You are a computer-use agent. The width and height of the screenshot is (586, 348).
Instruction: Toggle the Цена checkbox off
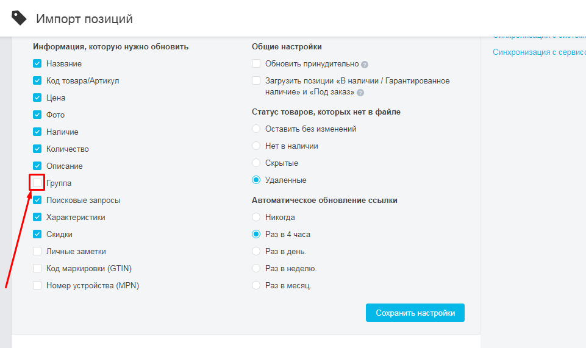click(37, 98)
